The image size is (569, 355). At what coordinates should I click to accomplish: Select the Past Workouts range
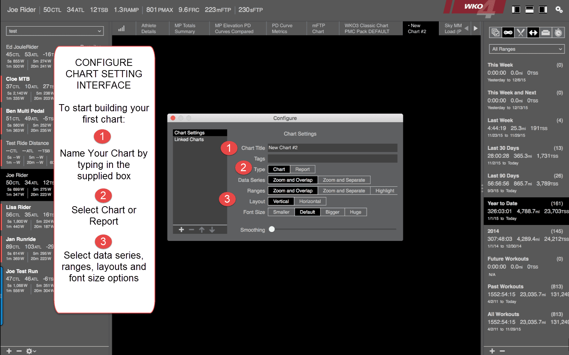click(x=526, y=294)
